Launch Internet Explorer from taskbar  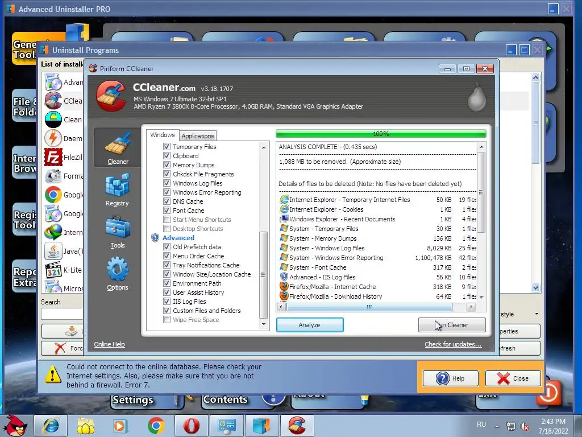(51, 426)
